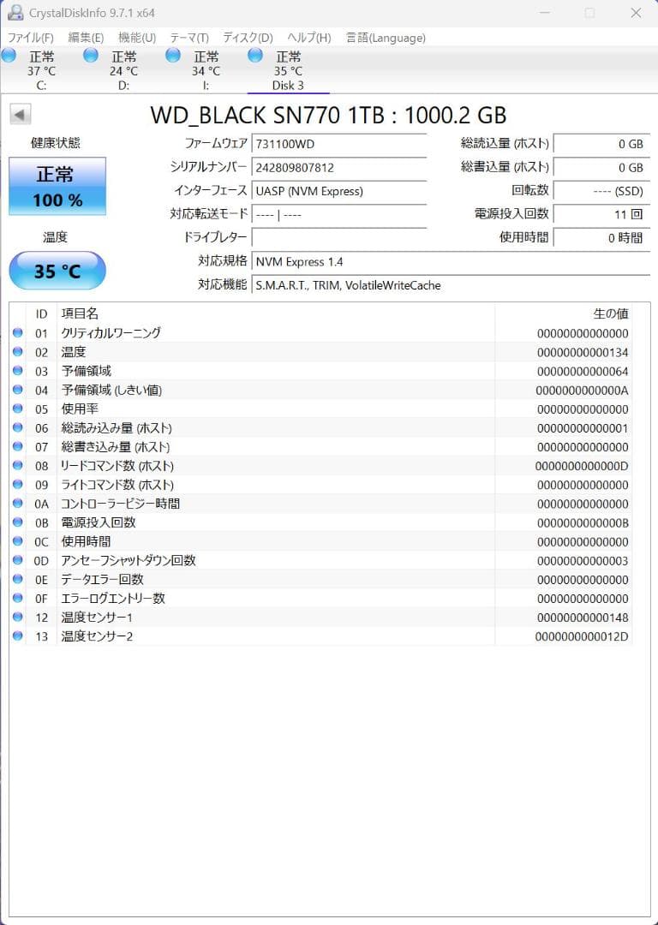658x925 pixels.
Task: Open the ディスク(D) menu
Action: point(248,38)
